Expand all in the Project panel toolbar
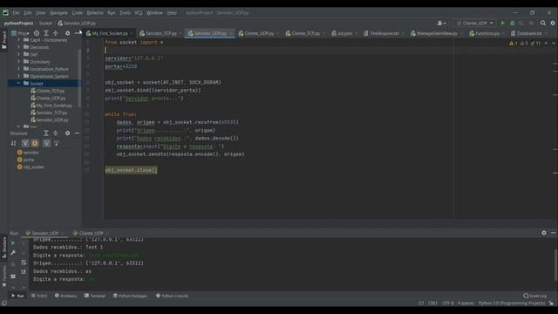 click(x=46, y=33)
